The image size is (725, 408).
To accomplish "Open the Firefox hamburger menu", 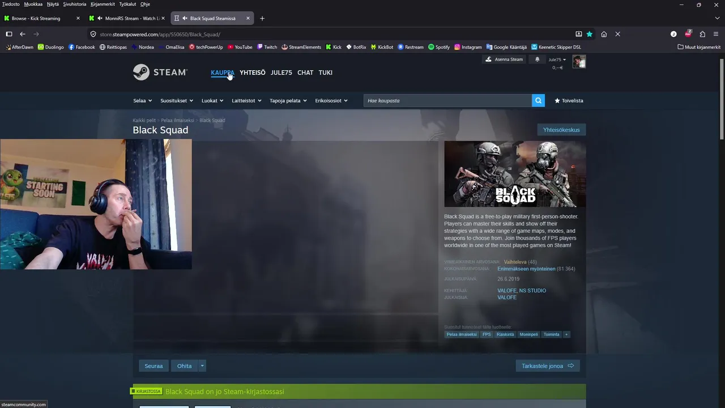I will point(717,34).
